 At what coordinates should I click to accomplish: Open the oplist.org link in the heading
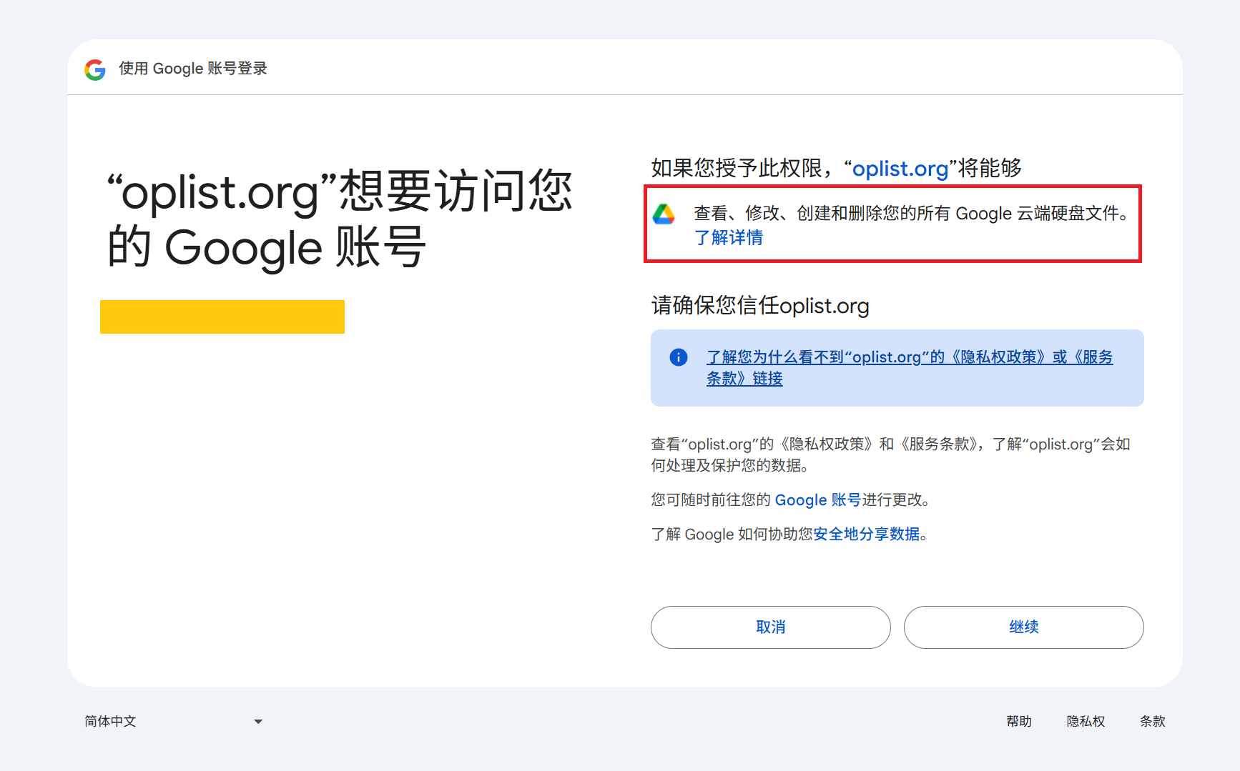tap(900, 169)
